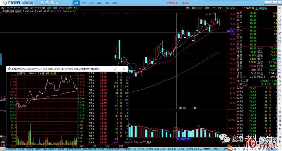Click the red 上海钢联 link in title bar
This screenshot has height=151, width=282.
pyautogui.click(x=184, y=3)
